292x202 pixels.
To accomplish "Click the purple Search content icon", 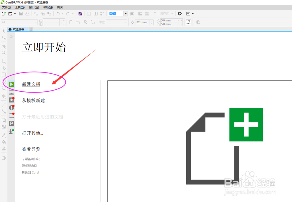I will [x=80, y=14].
